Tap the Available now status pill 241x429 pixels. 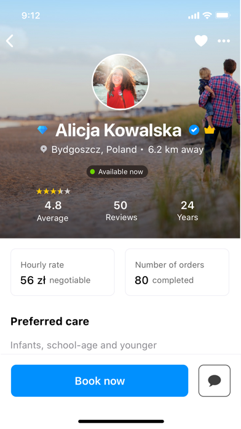(x=117, y=172)
